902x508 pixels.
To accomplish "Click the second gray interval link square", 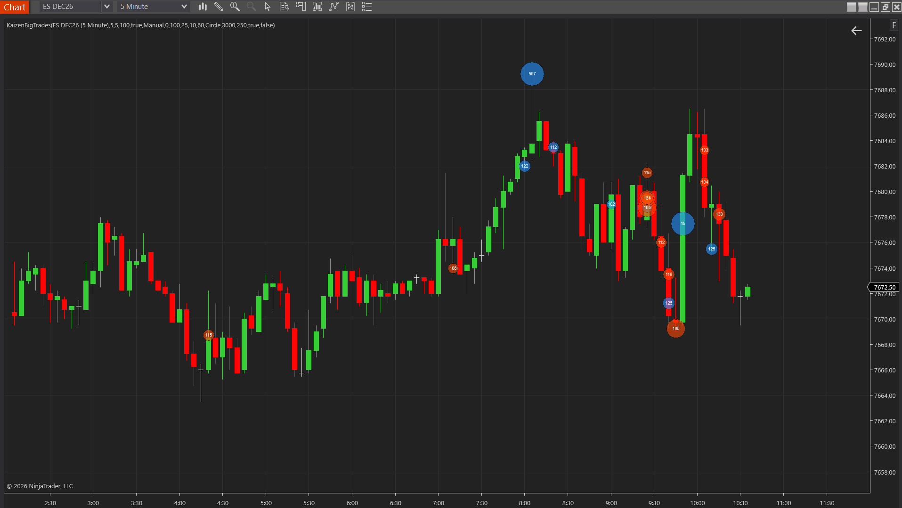I will click(x=863, y=7).
